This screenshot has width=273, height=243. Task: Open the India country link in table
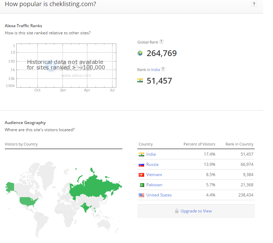click(151, 154)
